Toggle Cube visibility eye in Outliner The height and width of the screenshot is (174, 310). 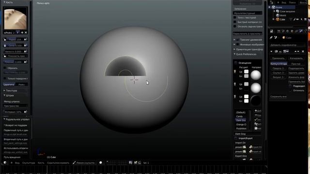coord(297,19)
